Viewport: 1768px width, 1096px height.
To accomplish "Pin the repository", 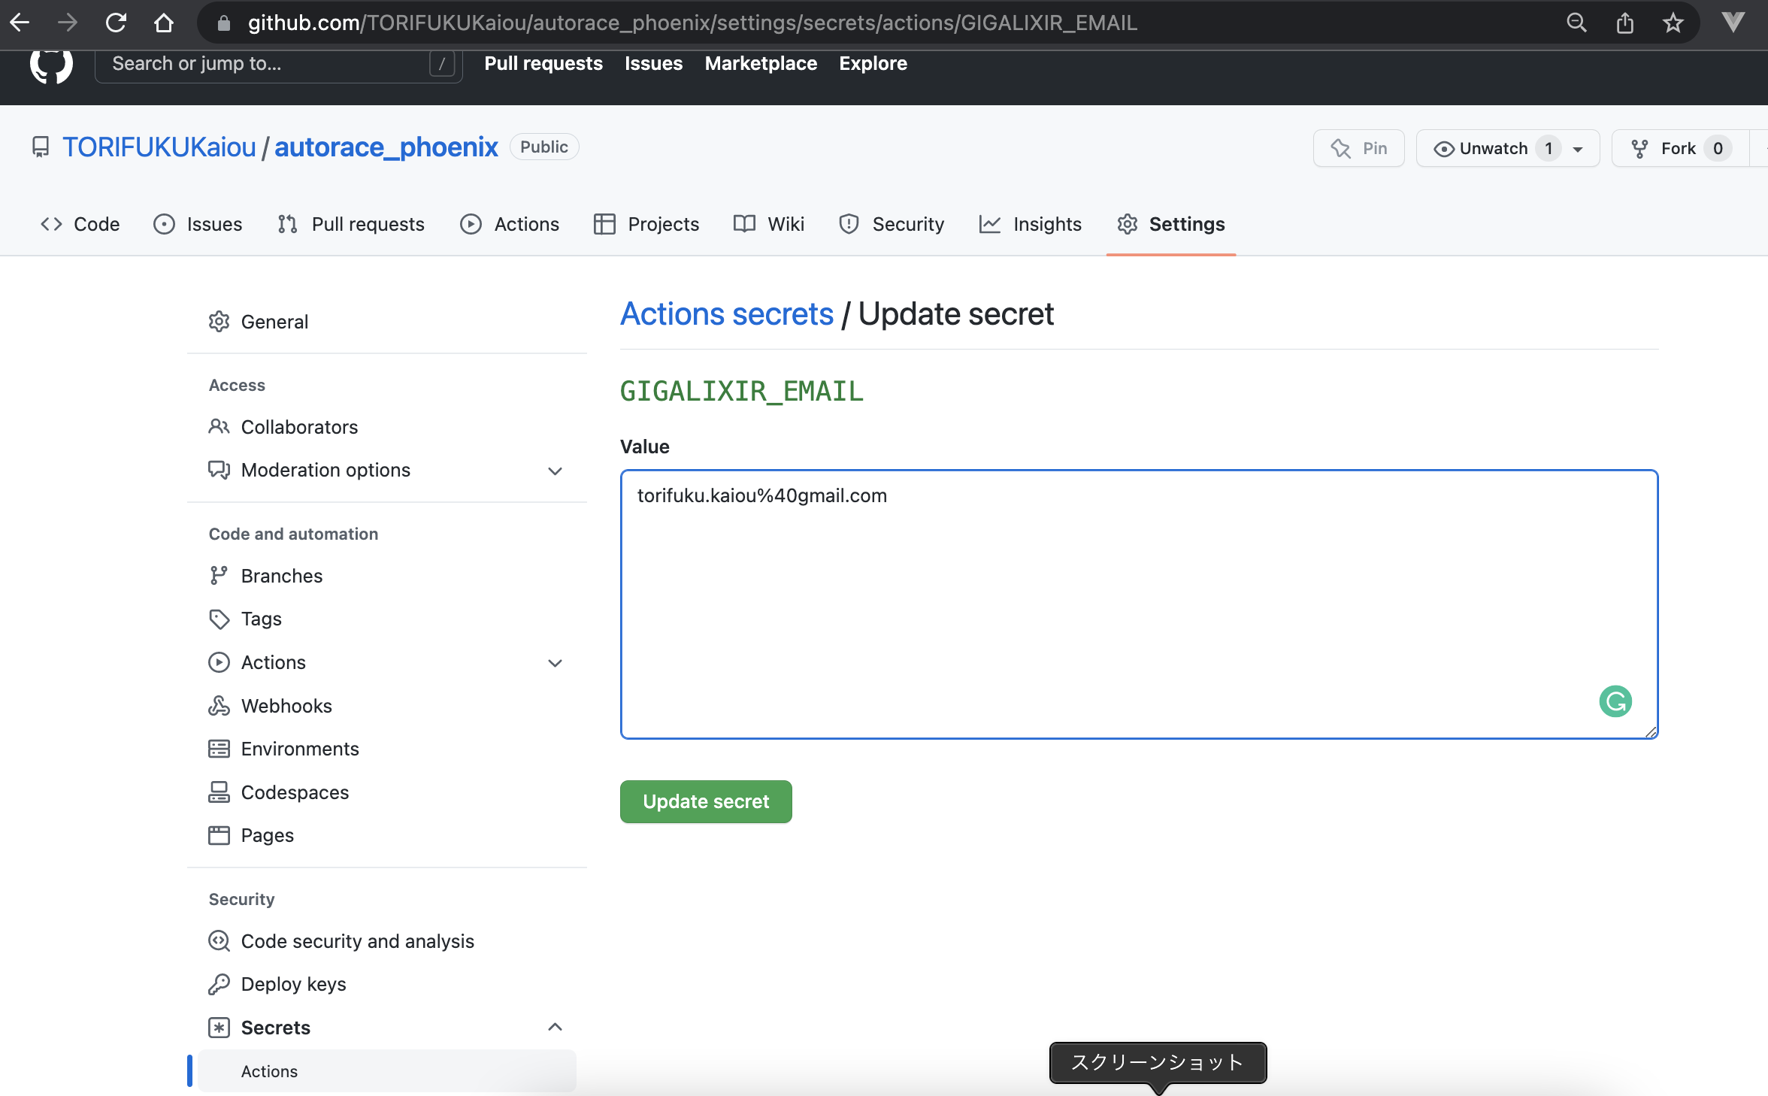I will click(x=1358, y=148).
